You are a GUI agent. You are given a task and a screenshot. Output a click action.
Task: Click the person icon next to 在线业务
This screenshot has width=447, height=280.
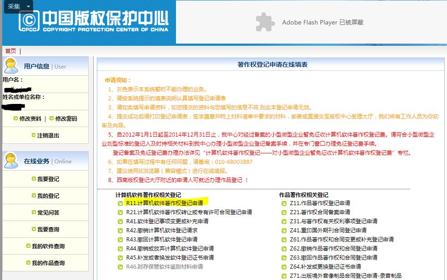11,162
